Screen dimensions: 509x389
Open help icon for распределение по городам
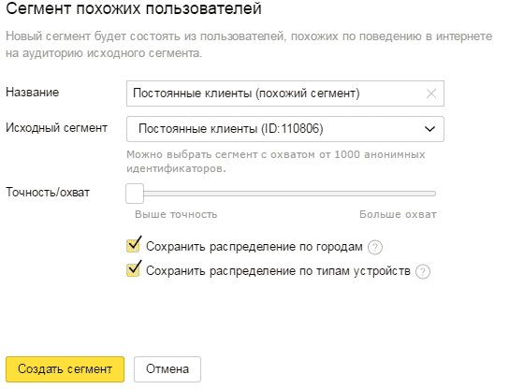tap(375, 247)
